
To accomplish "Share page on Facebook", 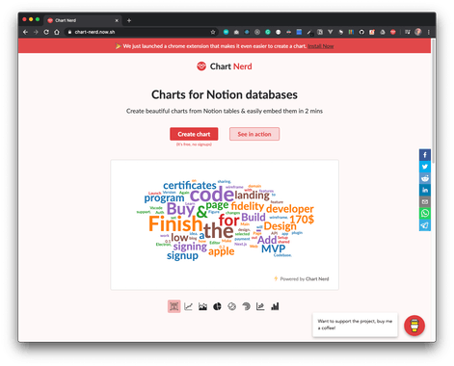I will (425, 155).
